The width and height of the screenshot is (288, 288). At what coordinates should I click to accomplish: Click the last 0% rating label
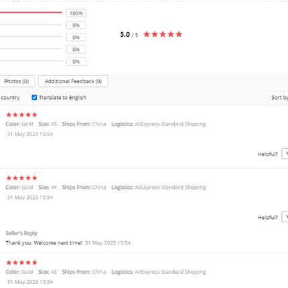pyautogui.click(x=76, y=62)
